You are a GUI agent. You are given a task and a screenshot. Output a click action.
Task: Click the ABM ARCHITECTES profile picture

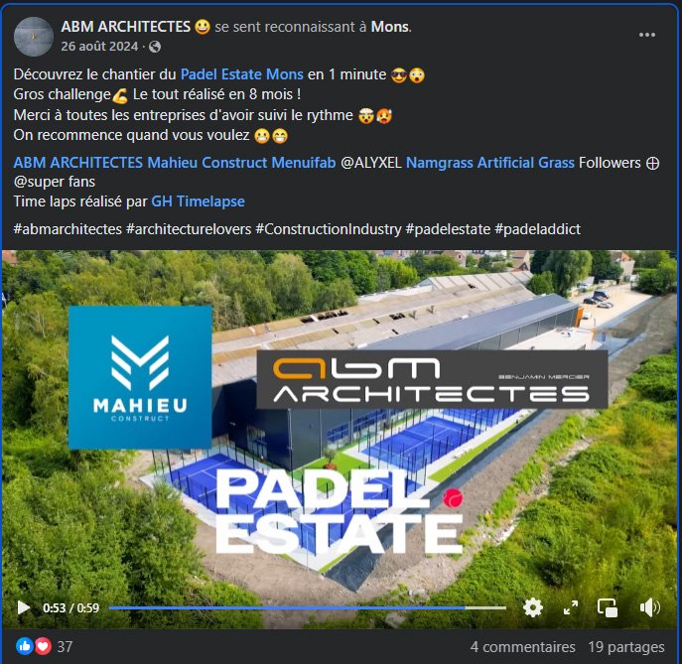(x=34, y=37)
